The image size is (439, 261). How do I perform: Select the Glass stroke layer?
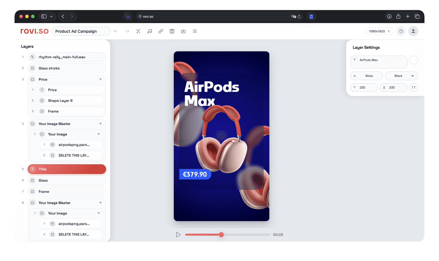pos(67,68)
